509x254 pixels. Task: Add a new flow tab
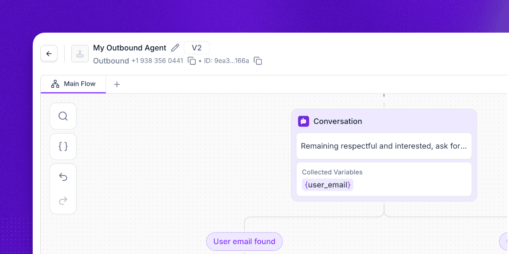click(x=117, y=85)
